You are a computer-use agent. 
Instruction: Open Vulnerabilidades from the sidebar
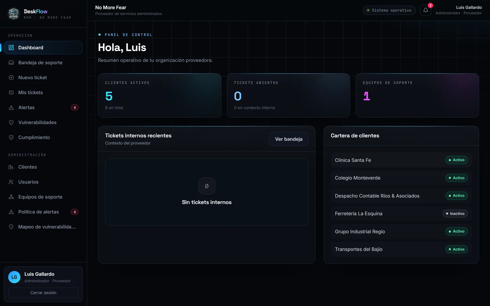point(43,122)
